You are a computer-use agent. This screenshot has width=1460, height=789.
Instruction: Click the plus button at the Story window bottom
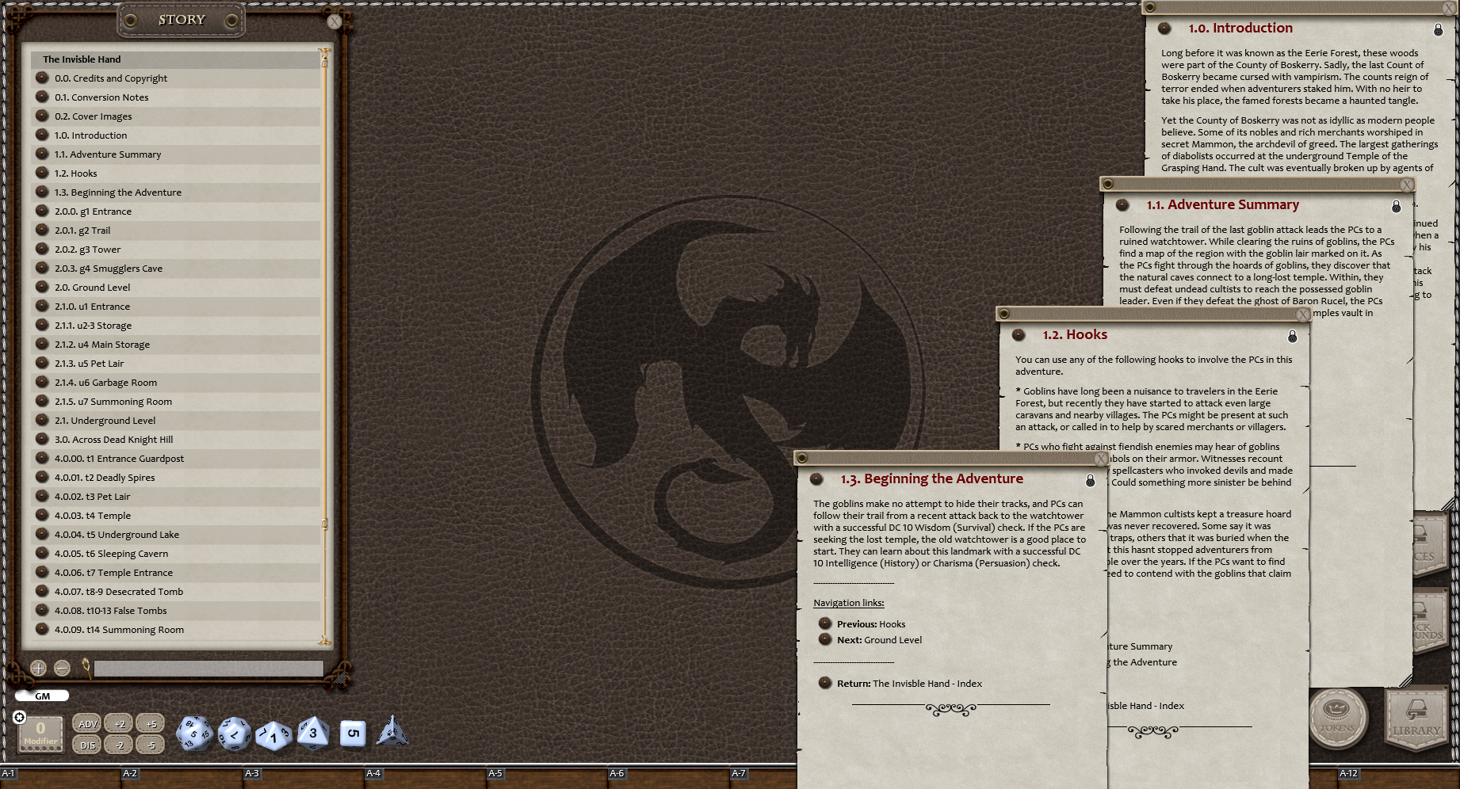click(37, 668)
